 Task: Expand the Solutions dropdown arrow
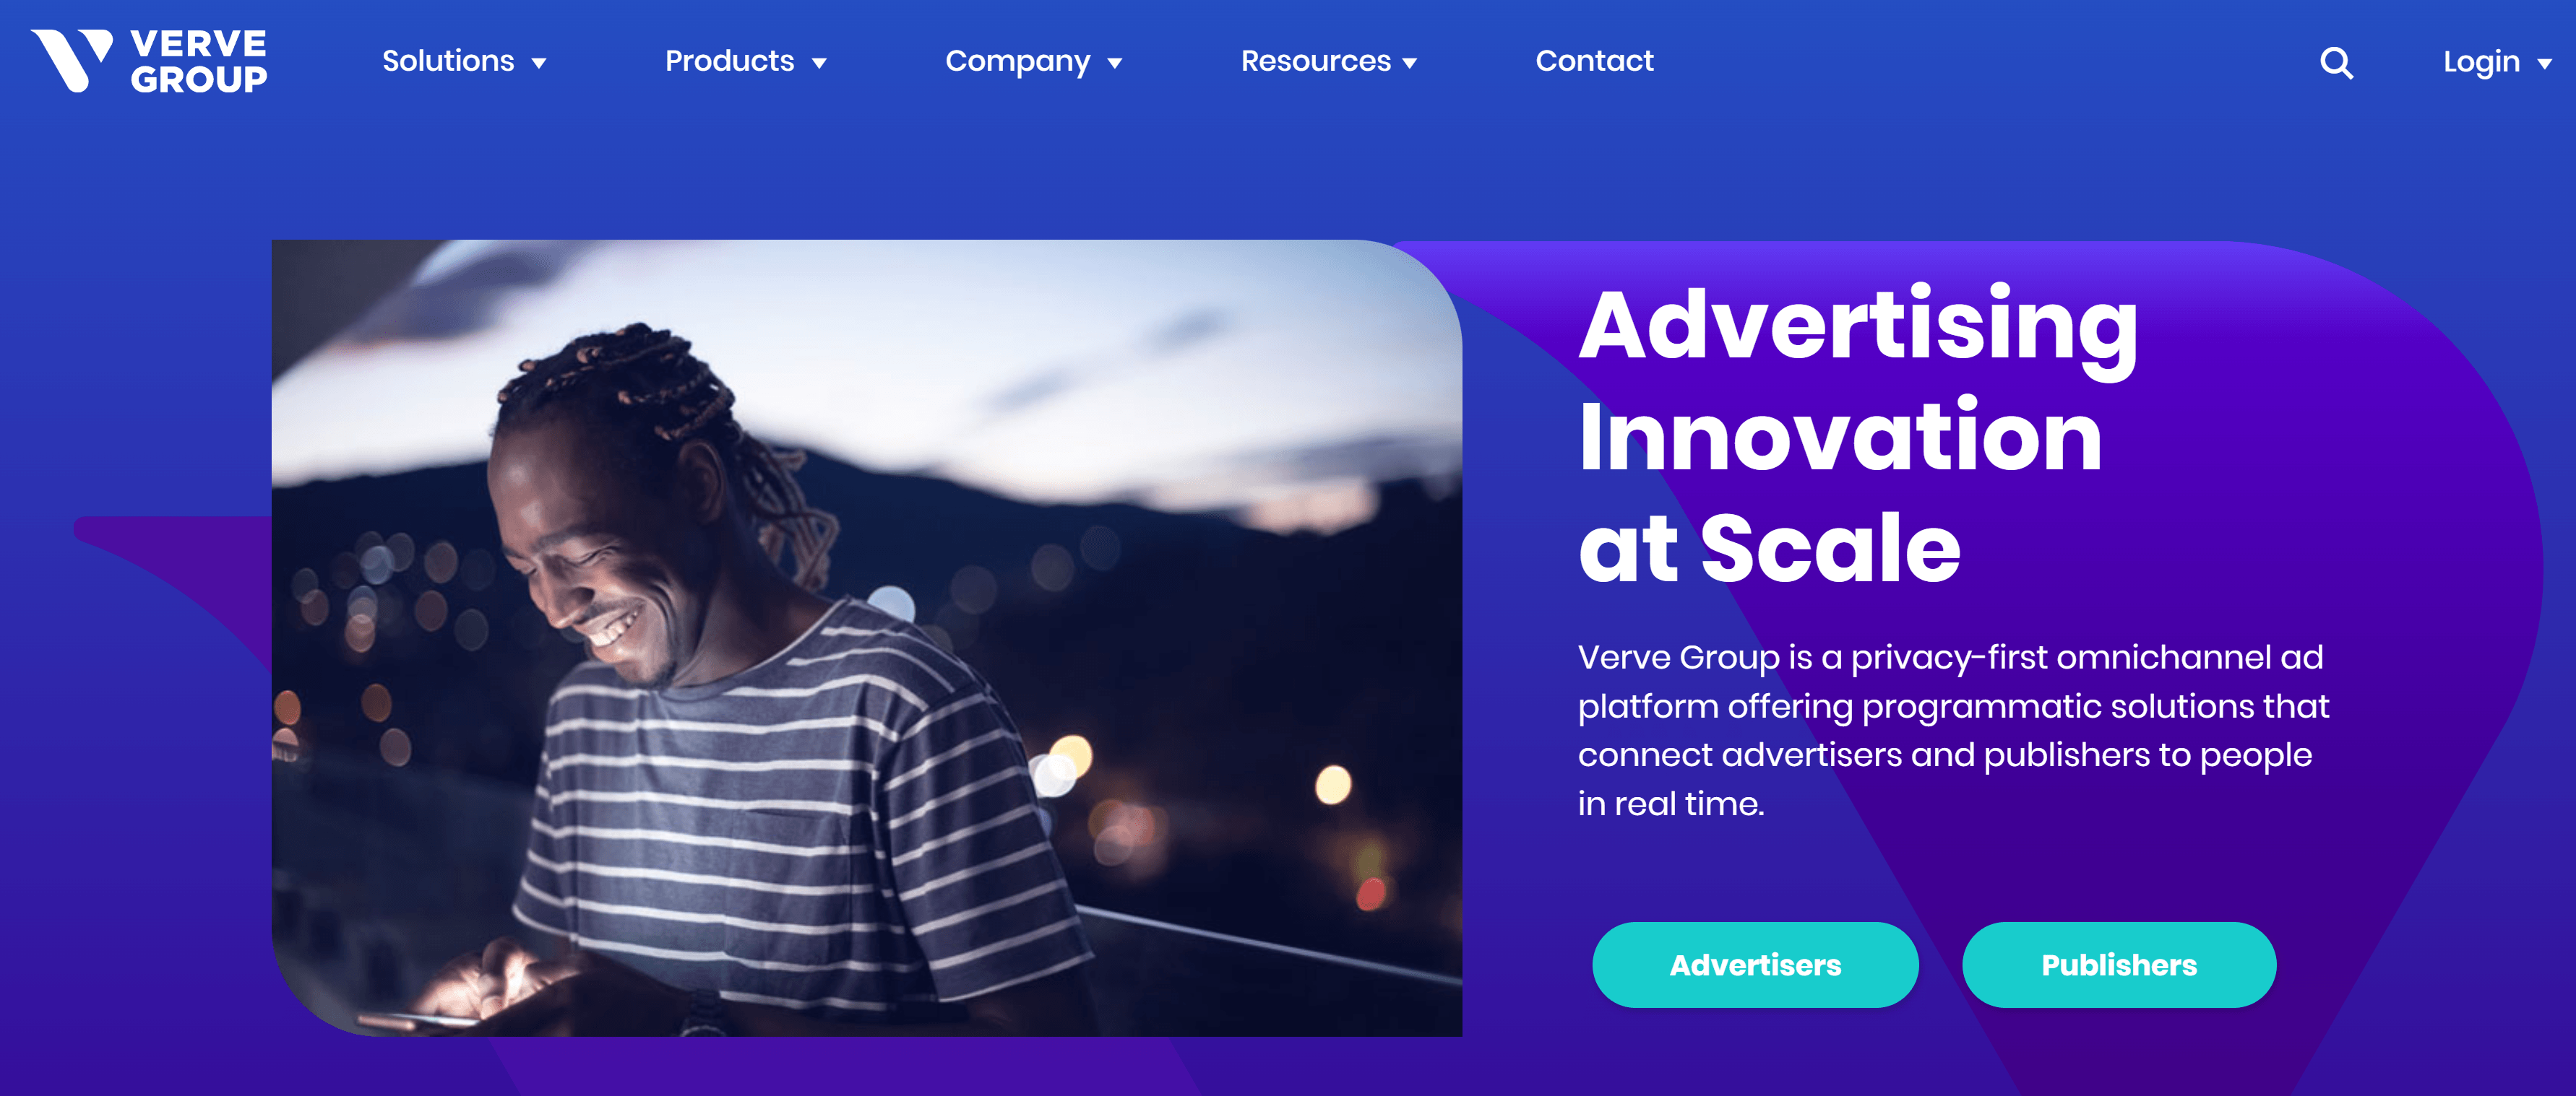(x=539, y=64)
